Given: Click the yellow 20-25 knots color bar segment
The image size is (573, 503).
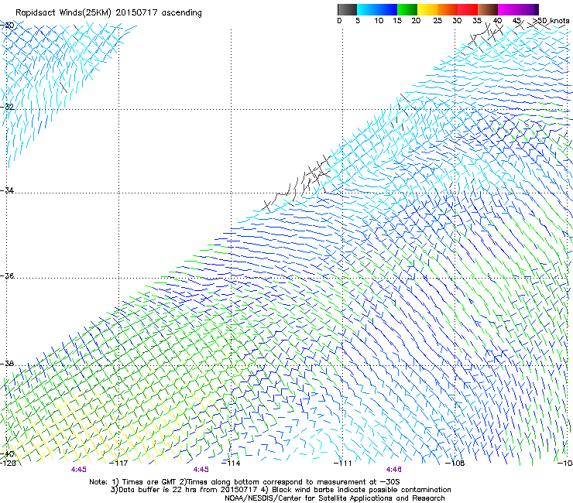Looking at the screenshot, I should click(427, 9).
